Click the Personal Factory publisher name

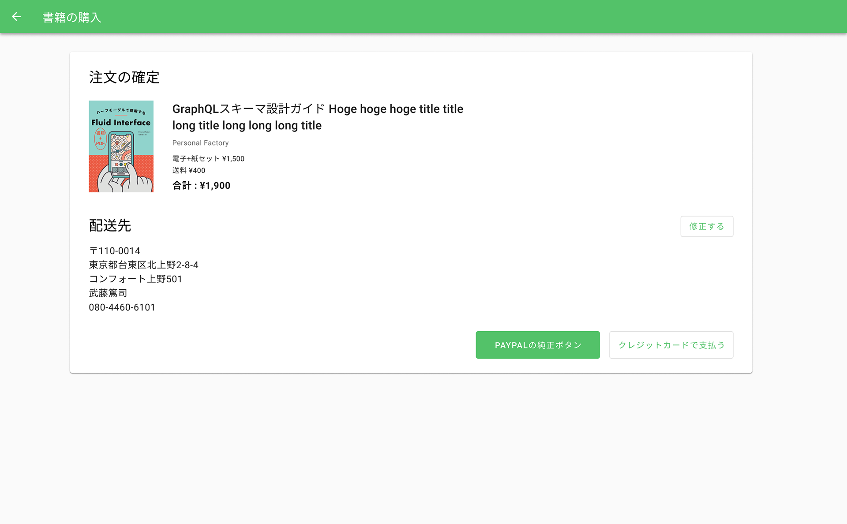(x=200, y=143)
